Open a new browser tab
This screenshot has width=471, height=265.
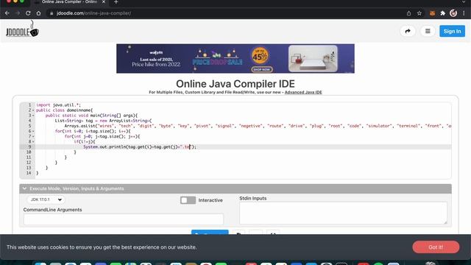pos(116,2)
